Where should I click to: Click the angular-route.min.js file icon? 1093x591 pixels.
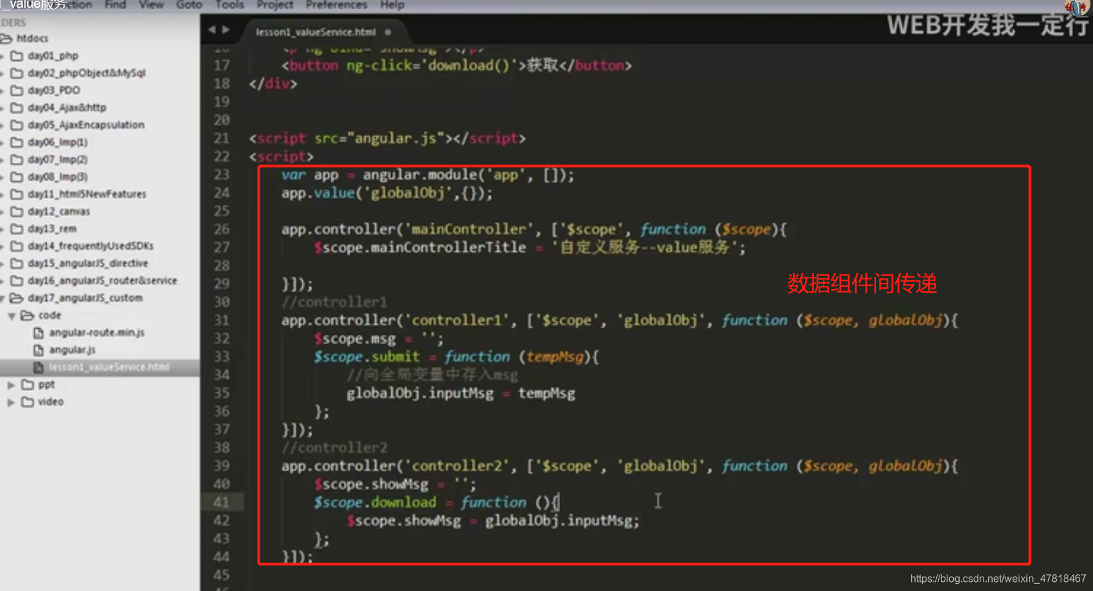point(38,333)
